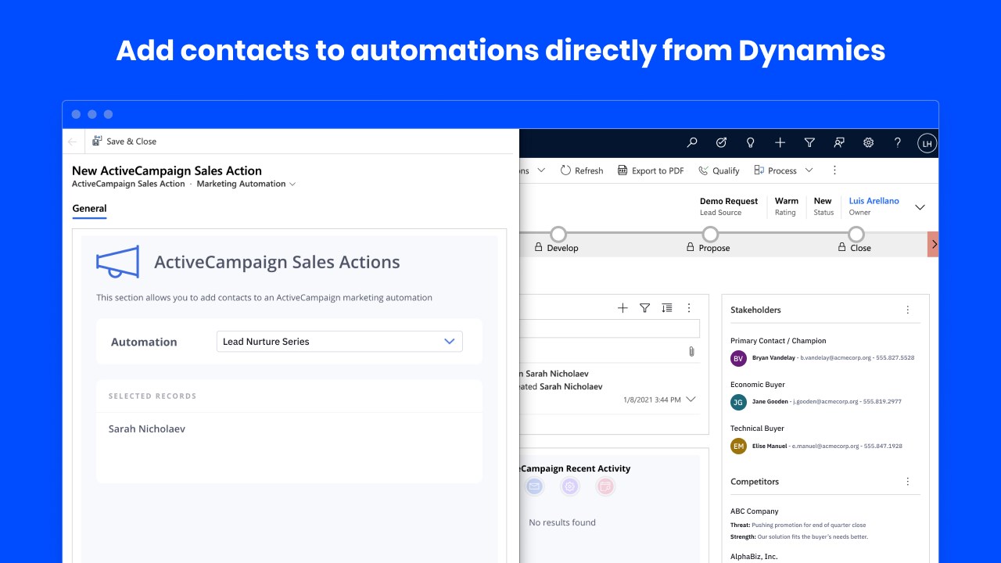Select the Propose stage circle
Viewport: 1001px width, 563px height.
709,234
